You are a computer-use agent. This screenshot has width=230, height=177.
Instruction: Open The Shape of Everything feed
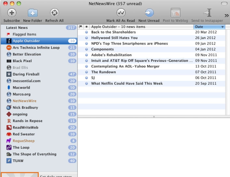pos(39,154)
